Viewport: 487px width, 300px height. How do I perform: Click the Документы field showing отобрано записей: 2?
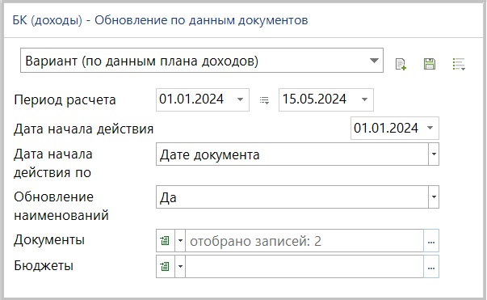304,241
